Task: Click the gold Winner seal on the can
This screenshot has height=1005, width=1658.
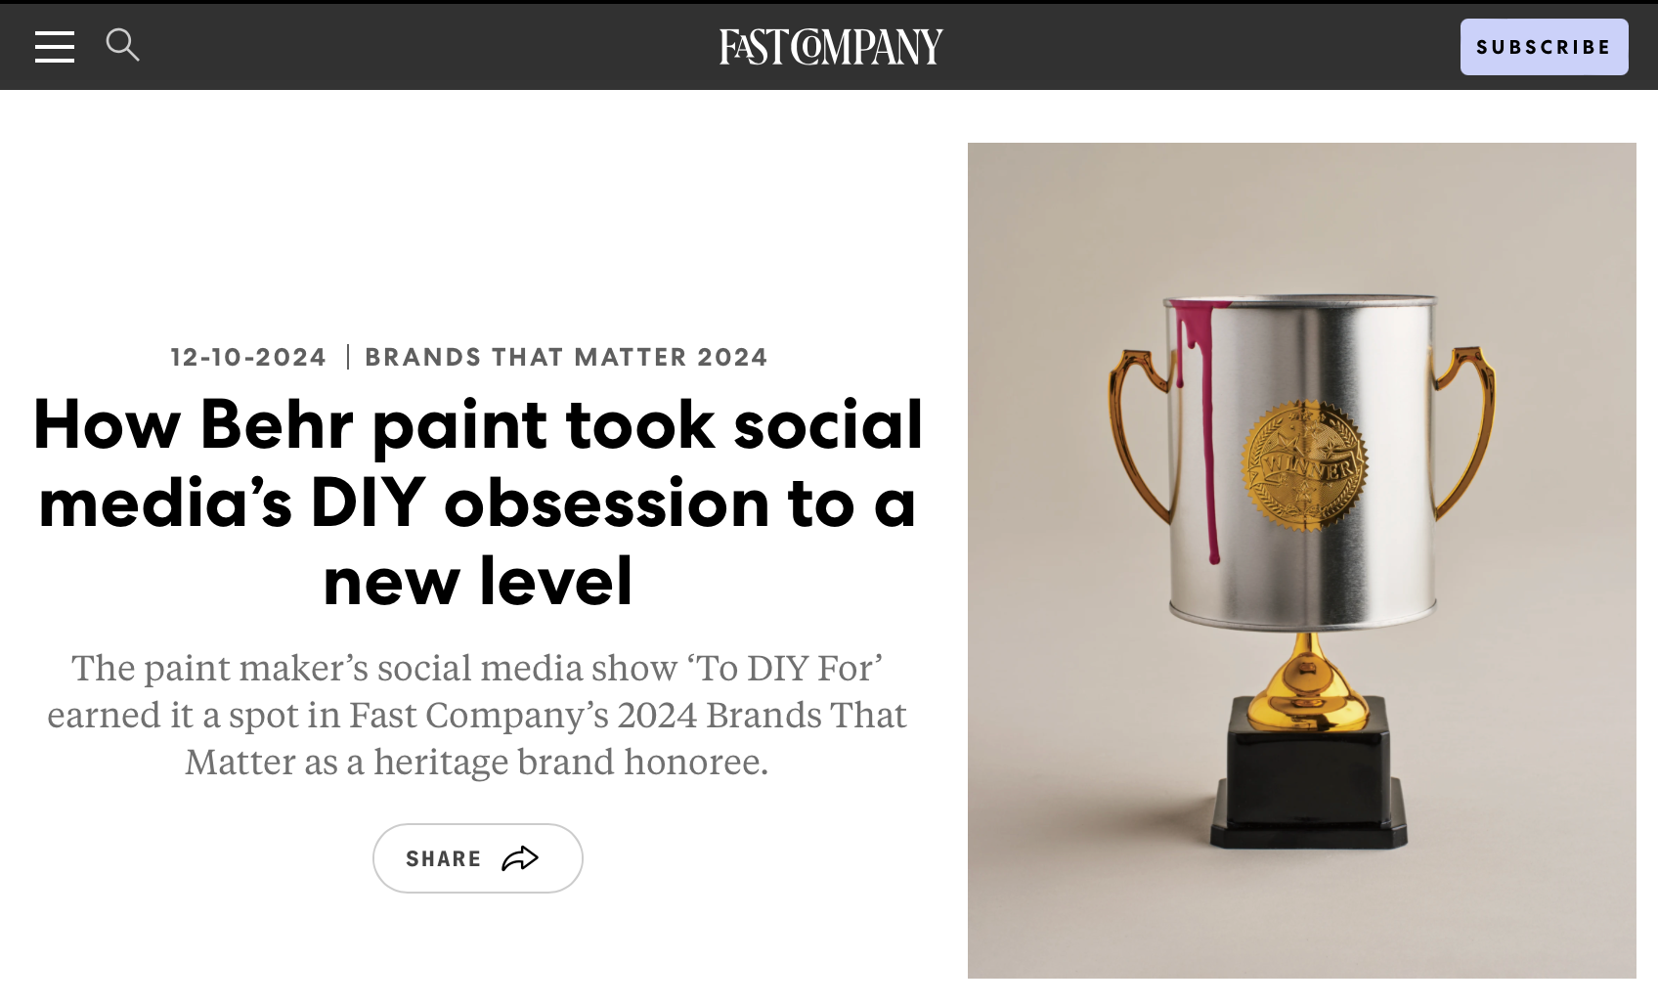Action: point(1305,466)
